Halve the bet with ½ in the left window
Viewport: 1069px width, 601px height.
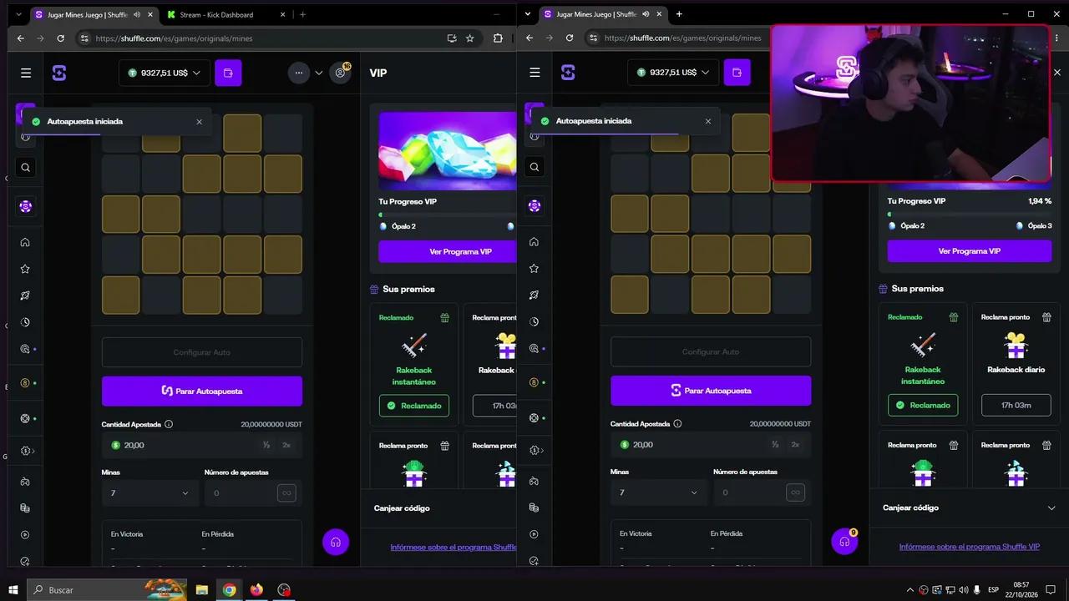pos(266,445)
